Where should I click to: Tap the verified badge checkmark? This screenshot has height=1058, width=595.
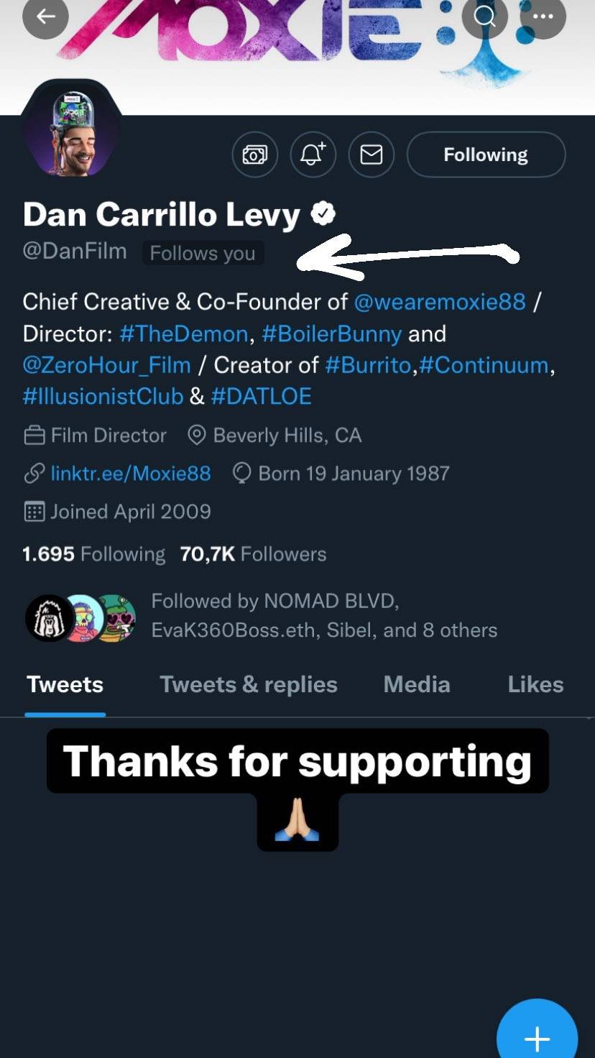(323, 213)
